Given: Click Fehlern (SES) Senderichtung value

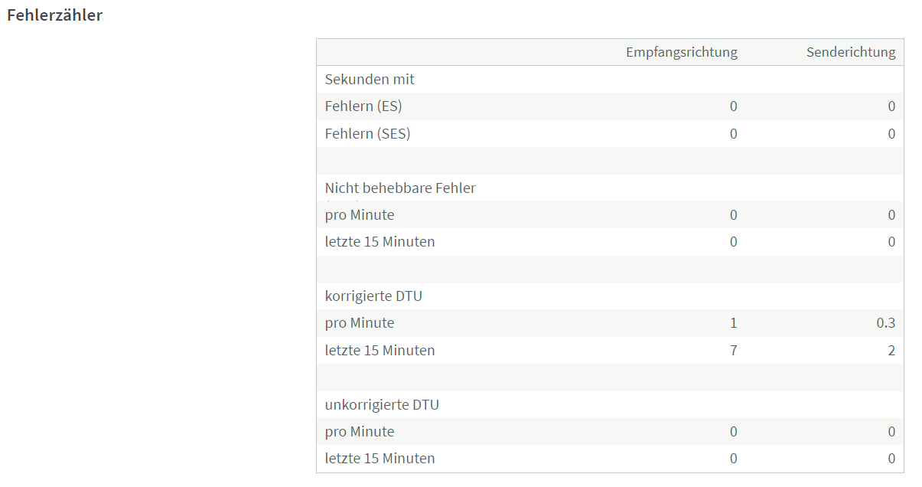Looking at the screenshot, I should click(x=891, y=133).
